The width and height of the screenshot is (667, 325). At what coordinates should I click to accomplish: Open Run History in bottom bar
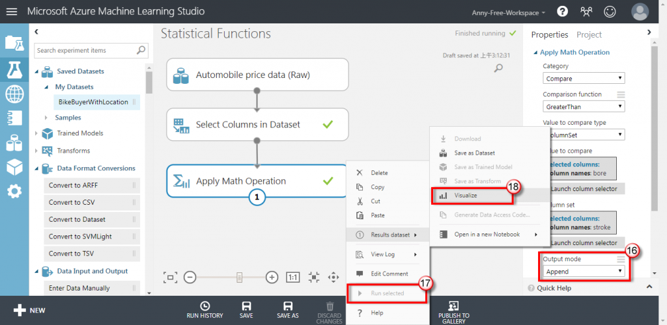205,310
